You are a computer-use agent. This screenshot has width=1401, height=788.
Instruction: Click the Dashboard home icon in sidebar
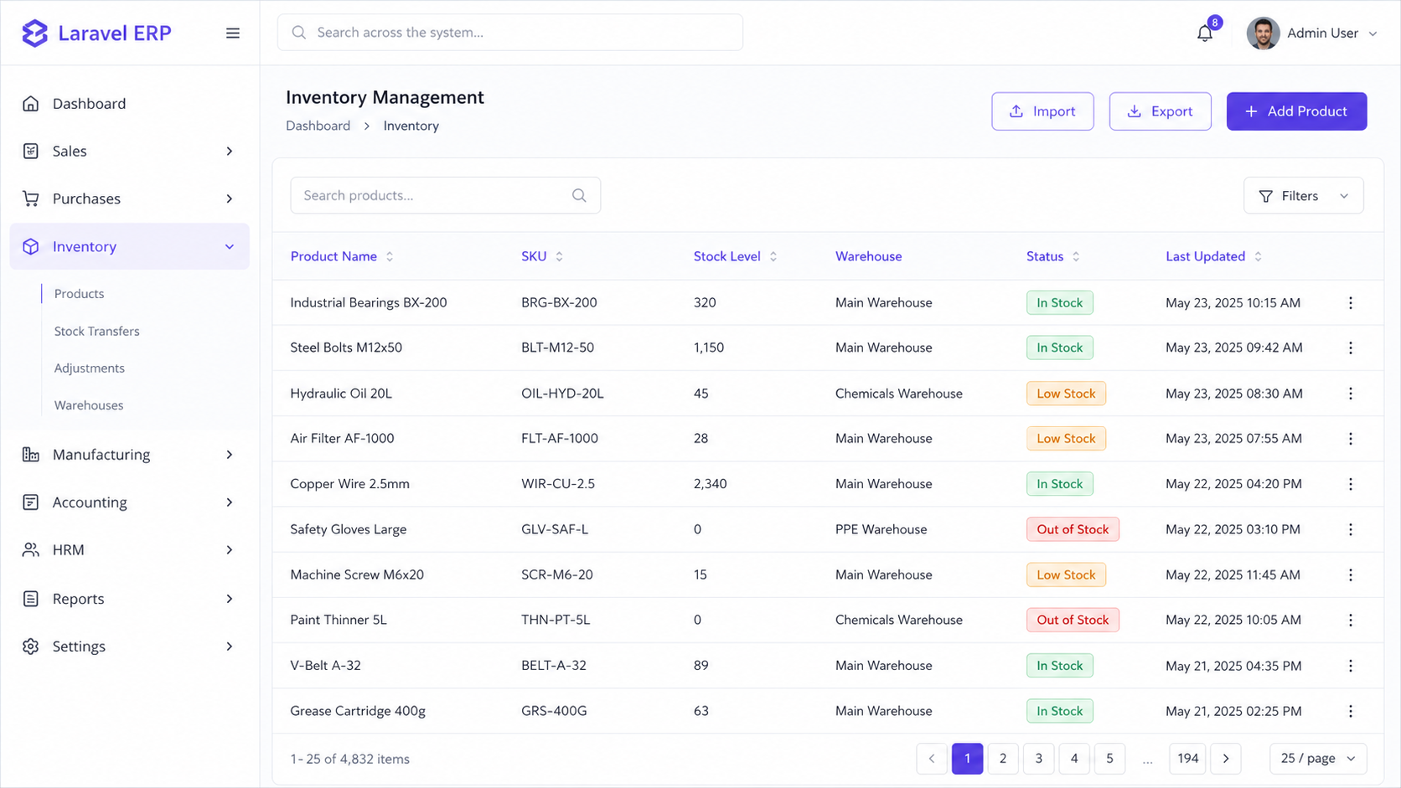coord(31,104)
